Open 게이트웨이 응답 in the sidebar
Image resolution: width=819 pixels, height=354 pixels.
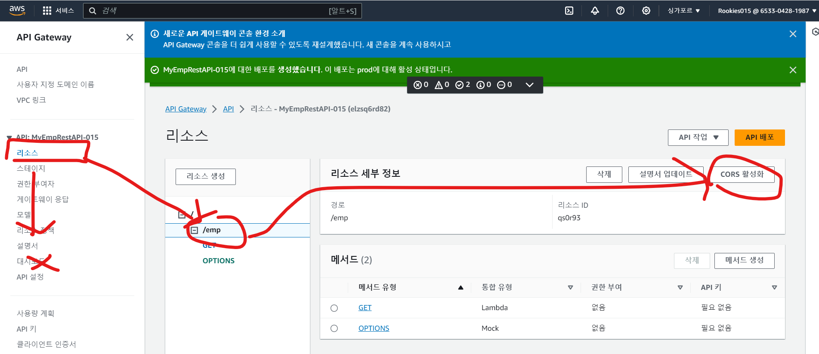click(43, 199)
